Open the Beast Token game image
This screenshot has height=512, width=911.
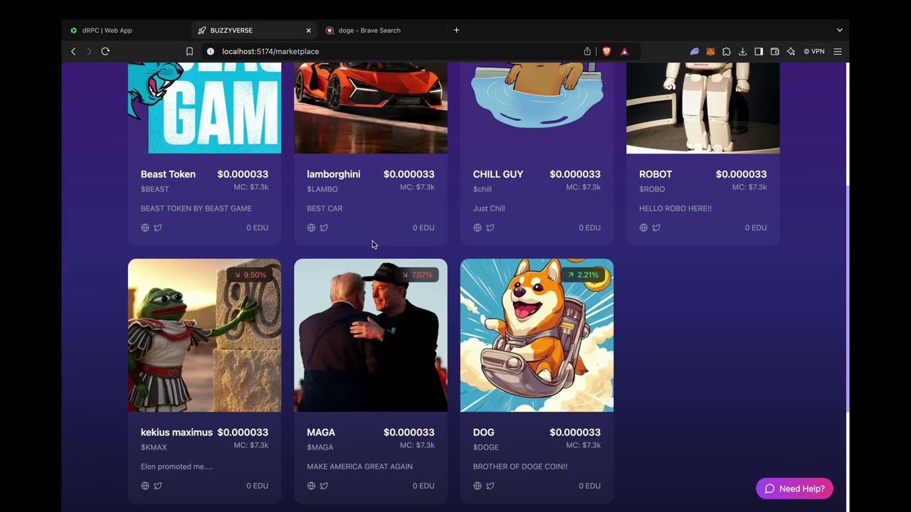click(204, 107)
